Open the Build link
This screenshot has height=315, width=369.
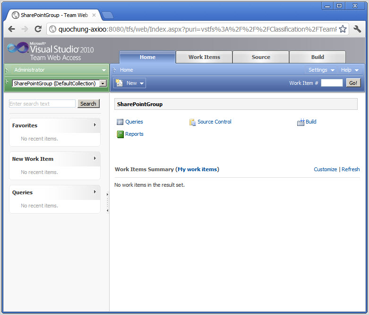click(x=311, y=122)
